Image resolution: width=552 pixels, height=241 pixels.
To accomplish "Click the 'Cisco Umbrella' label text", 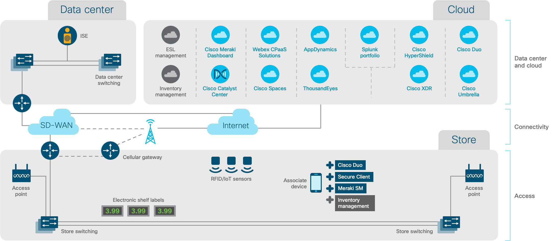I will tap(469, 91).
